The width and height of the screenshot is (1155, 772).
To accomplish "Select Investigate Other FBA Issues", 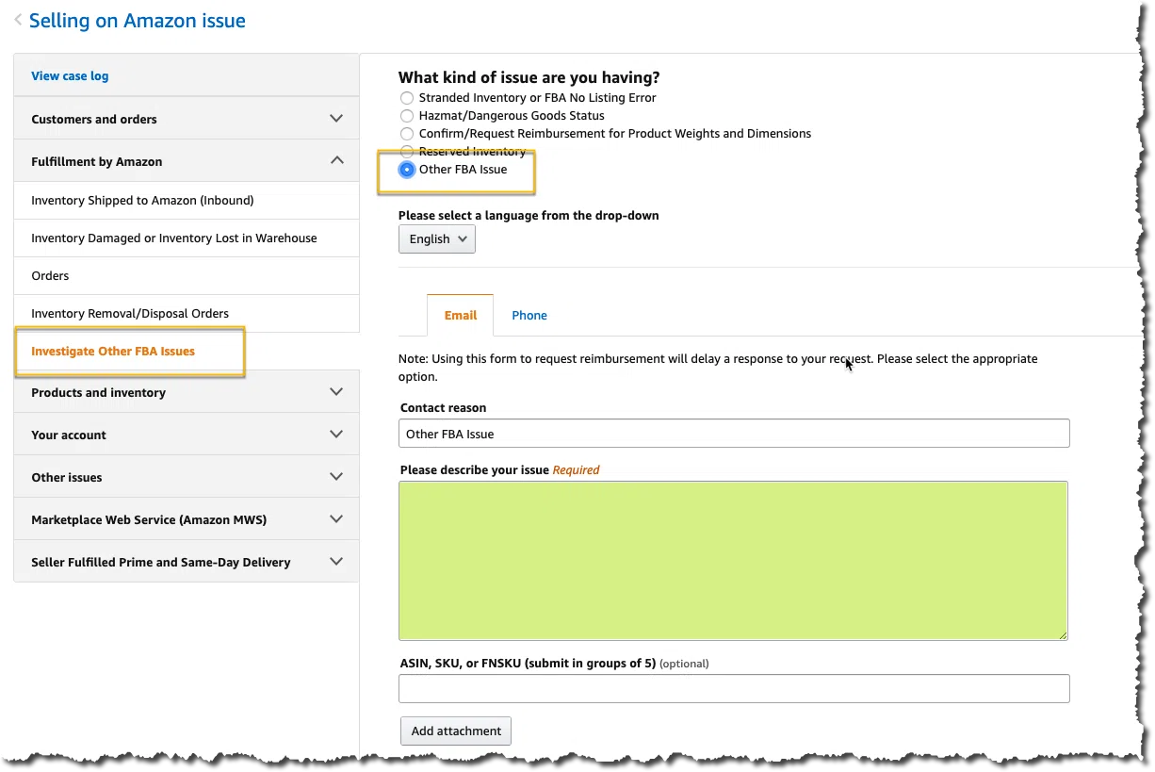I will coord(113,351).
